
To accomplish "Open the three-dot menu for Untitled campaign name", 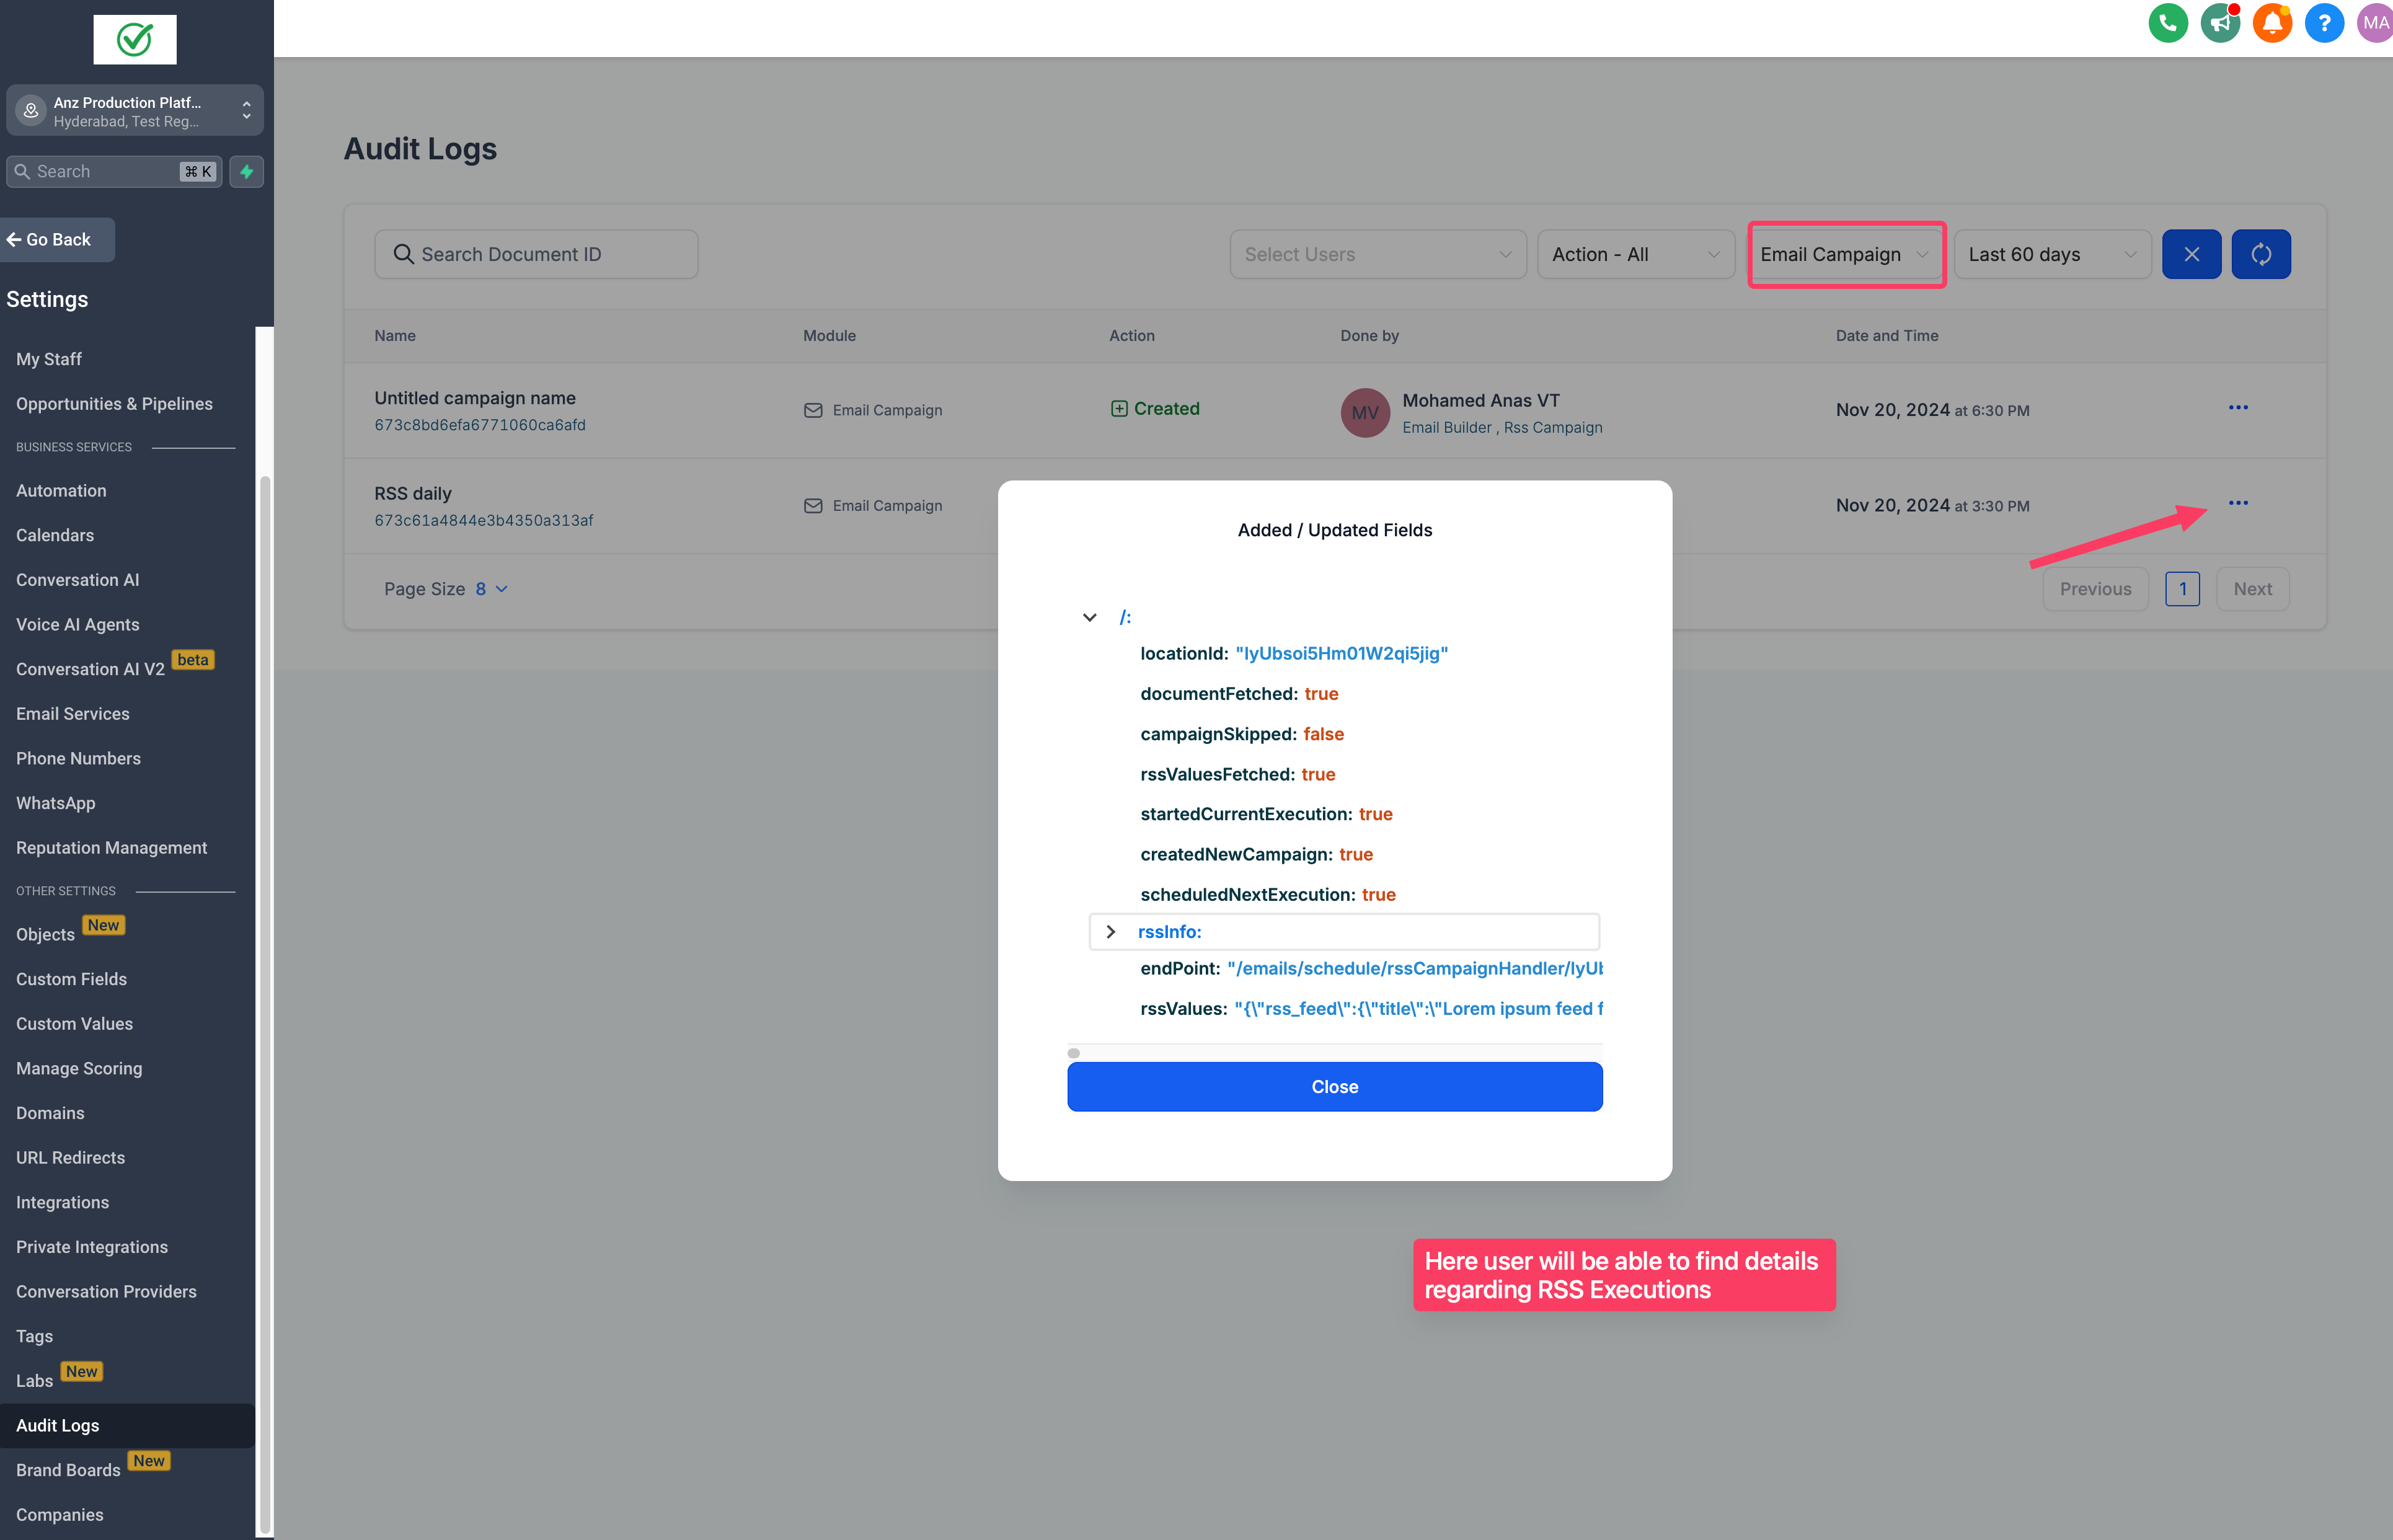I will [2238, 408].
